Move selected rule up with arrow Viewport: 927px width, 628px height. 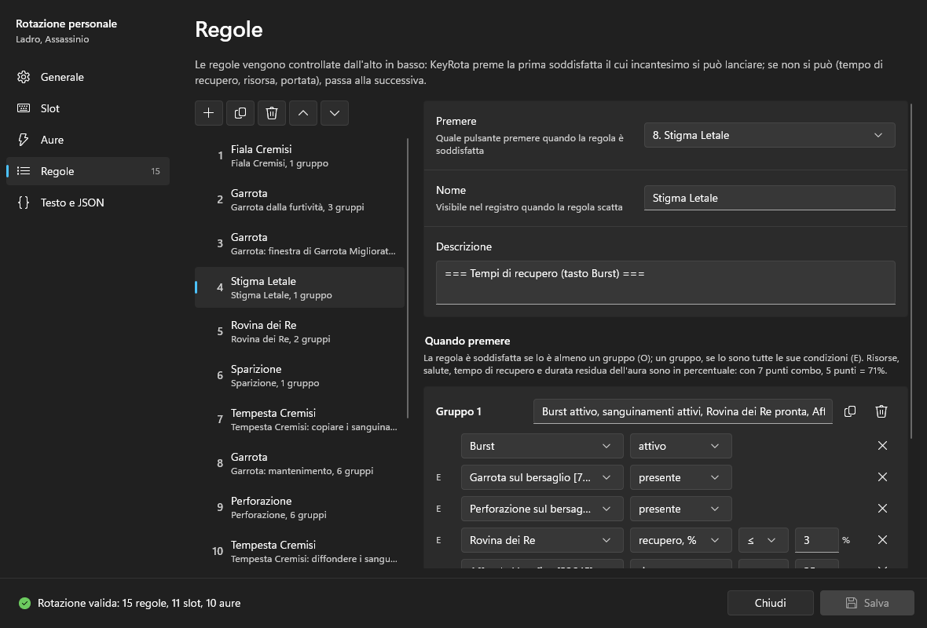[x=302, y=113]
